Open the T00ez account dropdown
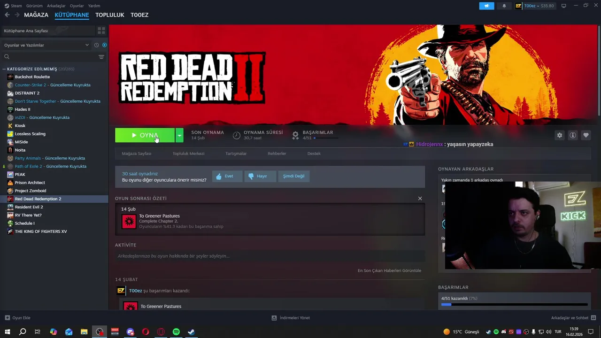The image size is (601, 338). click(535, 6)
